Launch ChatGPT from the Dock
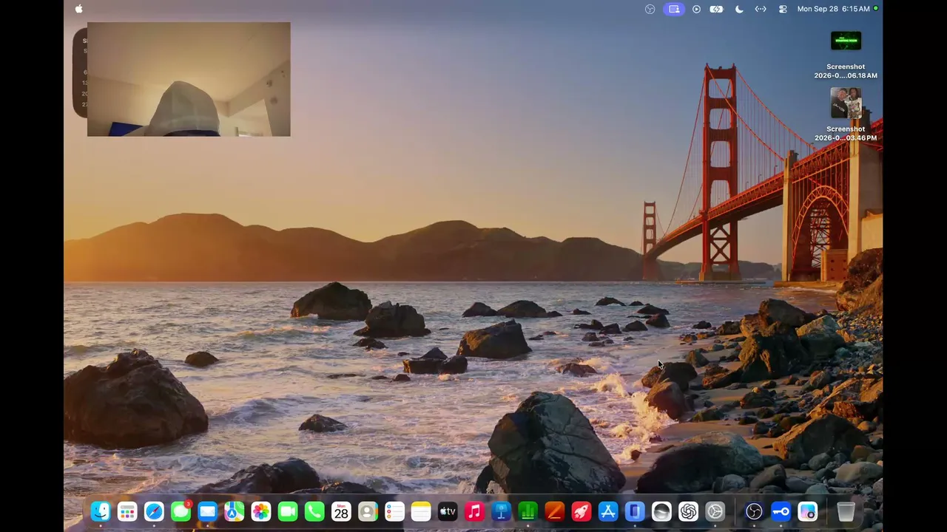 pyautogui.click(x=688, y=511)
